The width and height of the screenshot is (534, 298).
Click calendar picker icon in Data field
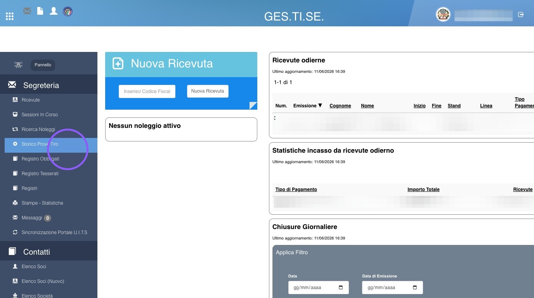tap(341, 288)
